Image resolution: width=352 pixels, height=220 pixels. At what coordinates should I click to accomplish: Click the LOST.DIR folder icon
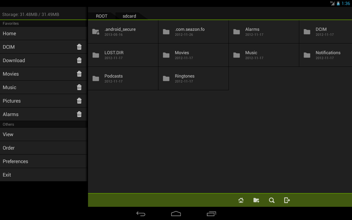coord(96,55)
